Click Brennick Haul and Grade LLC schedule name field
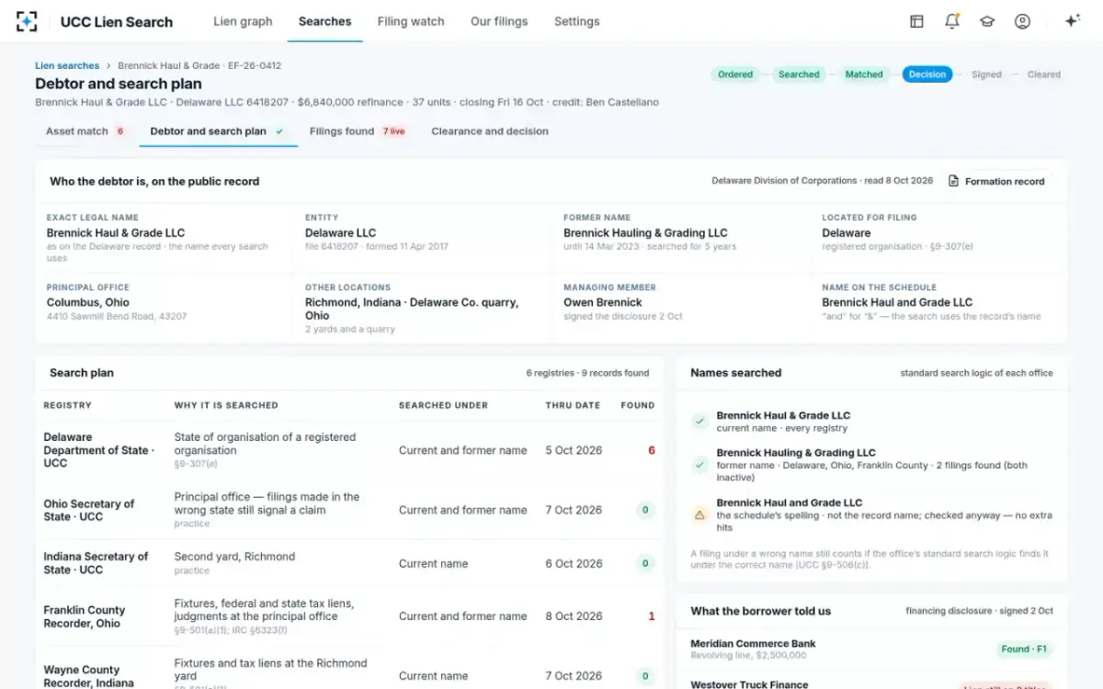The height and width of the screenshot is (689, 1103). coord(897,302)
